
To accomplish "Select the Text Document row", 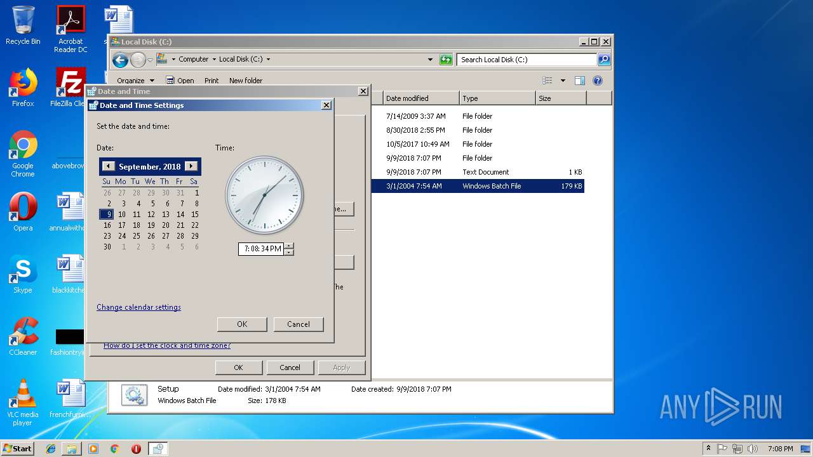I will (478, 172).
